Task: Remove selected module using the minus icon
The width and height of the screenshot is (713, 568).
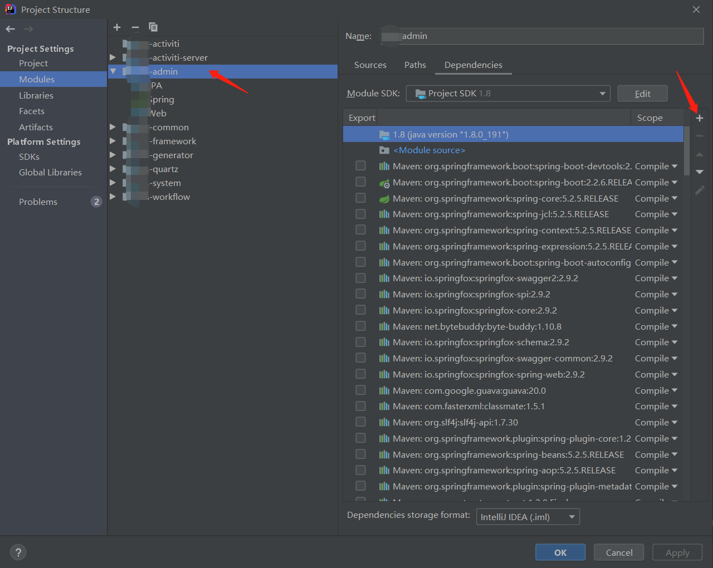Action: click(134, 27)
